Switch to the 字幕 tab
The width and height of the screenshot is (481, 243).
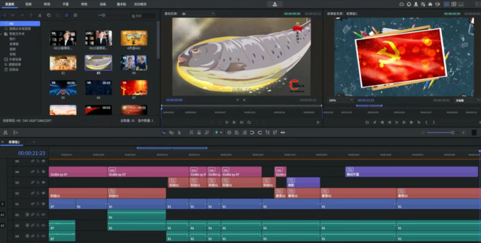66,4
